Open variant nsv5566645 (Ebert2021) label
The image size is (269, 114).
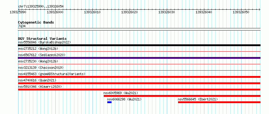pos(198,99)
